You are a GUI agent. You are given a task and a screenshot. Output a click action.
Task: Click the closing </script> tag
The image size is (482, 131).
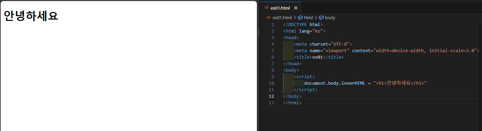[x=305, y=90]
